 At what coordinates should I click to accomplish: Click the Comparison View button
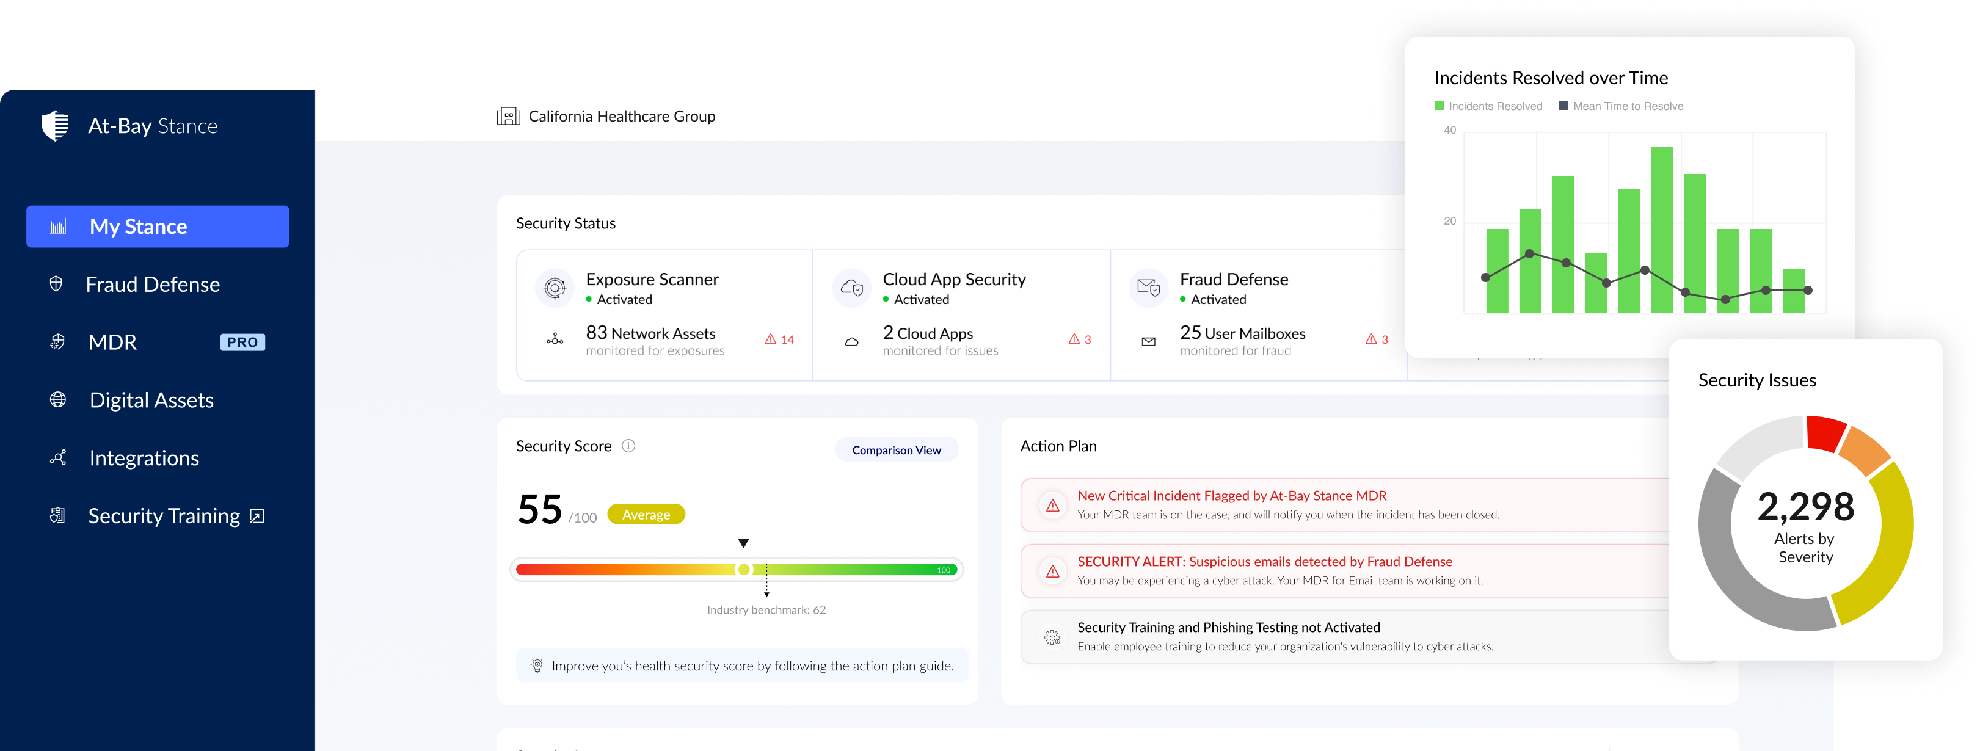pos(896,449)
